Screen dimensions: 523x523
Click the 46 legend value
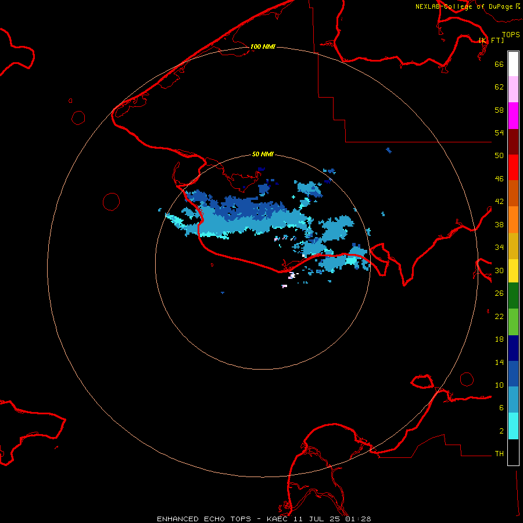pos(499,179)
